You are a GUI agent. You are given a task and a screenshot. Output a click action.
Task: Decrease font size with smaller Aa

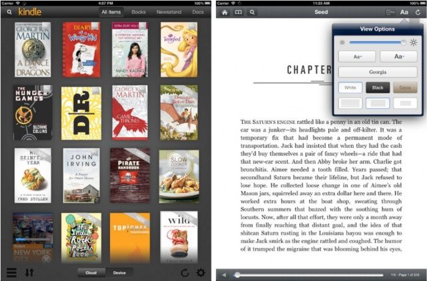click(x=357, y=57)
